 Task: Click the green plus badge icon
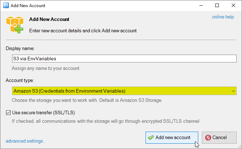coord(19,29)
